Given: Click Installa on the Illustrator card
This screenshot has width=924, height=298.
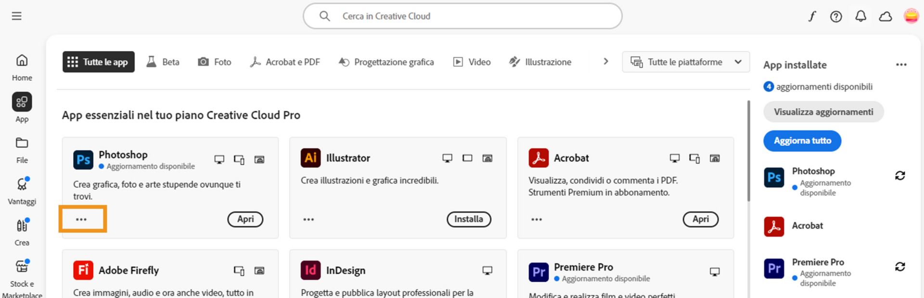Looking at the screenshot, I should point(469,219).
